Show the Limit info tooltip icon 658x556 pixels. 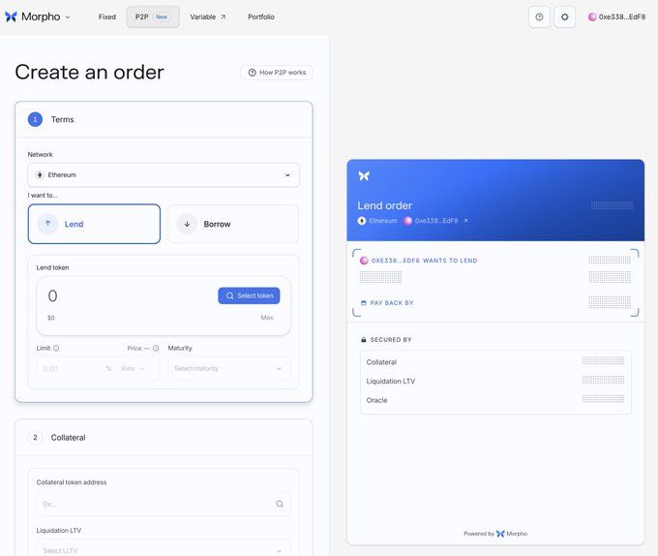[56, 348]
